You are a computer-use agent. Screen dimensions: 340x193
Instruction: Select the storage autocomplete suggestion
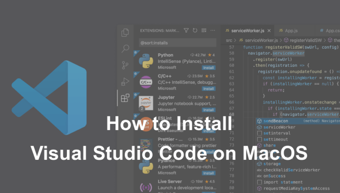[298, 164]
